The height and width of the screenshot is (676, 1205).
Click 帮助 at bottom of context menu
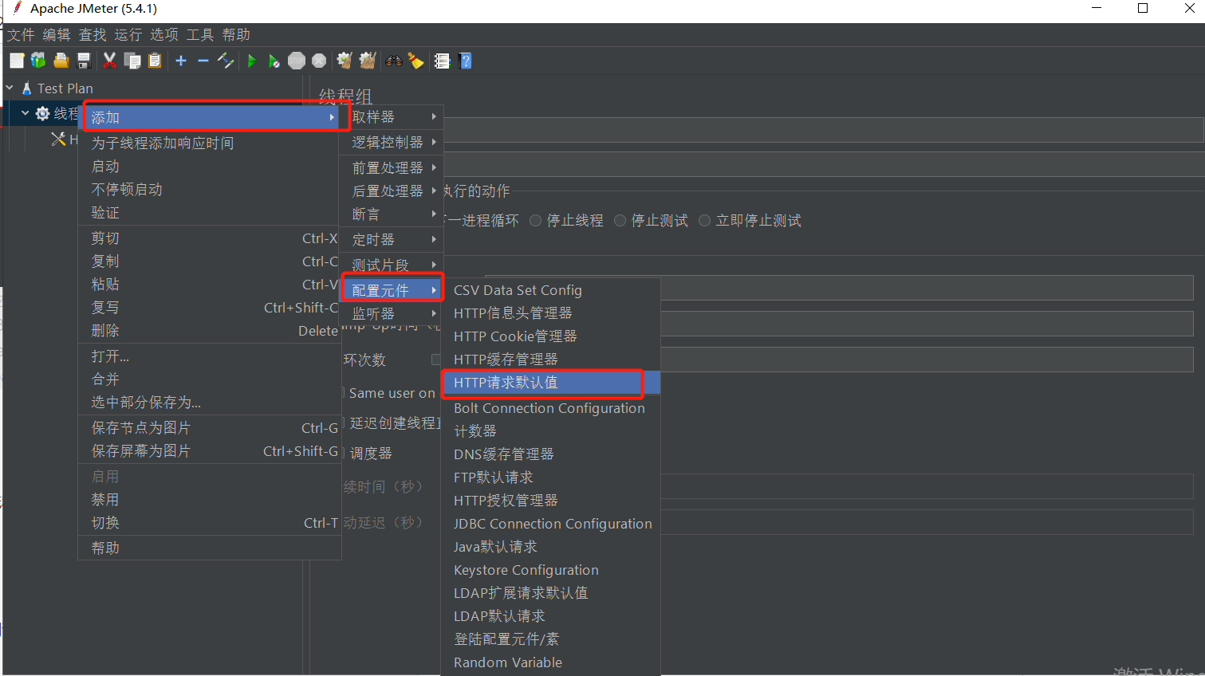(210, 548)
